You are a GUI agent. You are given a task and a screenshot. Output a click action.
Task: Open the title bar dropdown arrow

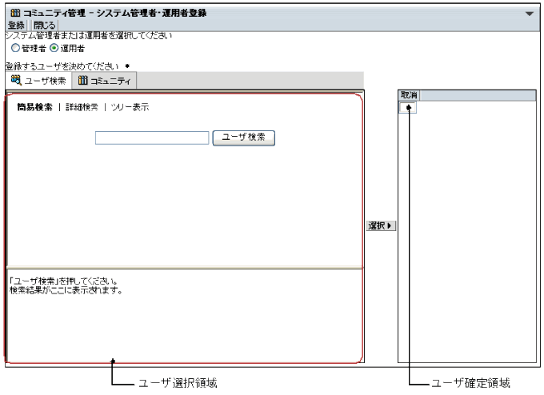[x=529, y=14]
